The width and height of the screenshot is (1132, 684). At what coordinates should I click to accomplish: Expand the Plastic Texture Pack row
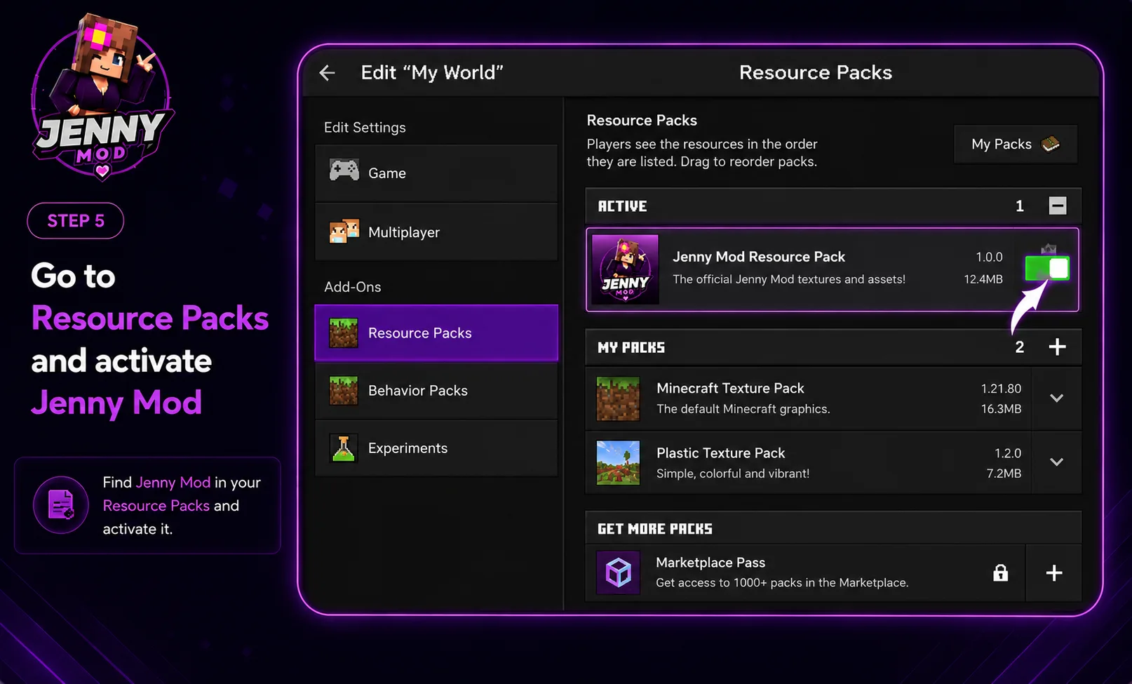[1057, 462]
